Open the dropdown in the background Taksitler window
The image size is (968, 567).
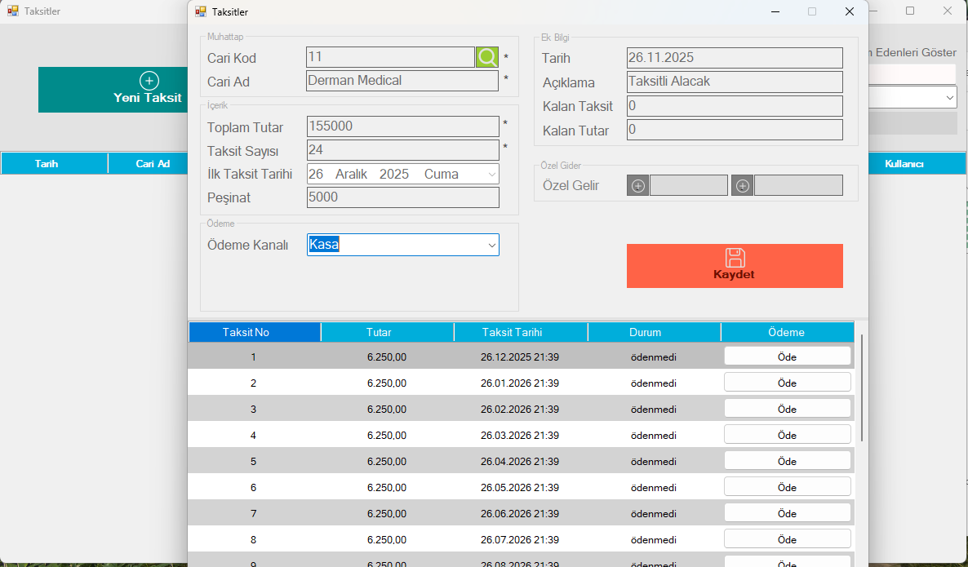tap(950, 97)
